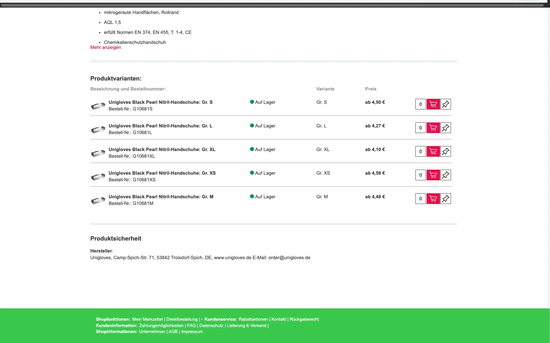Click quantity field for Gr. L
The width and height of the screenshot is (550, 343).
(x=421, y=128)
